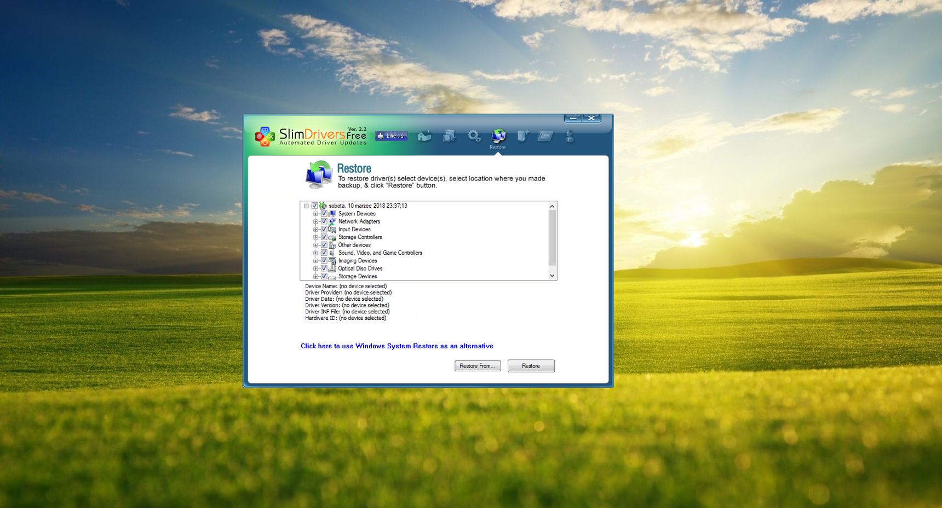Image resolution: width=942 pixels, height=508 pixels.
Task: Uncheck Sound, Video, and Game Controllers
Action: (x=324, y=253)
